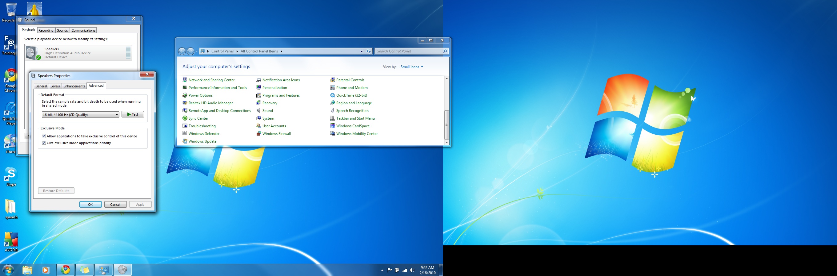
Task: Select the Advanced tab
Action: [96, 86]
